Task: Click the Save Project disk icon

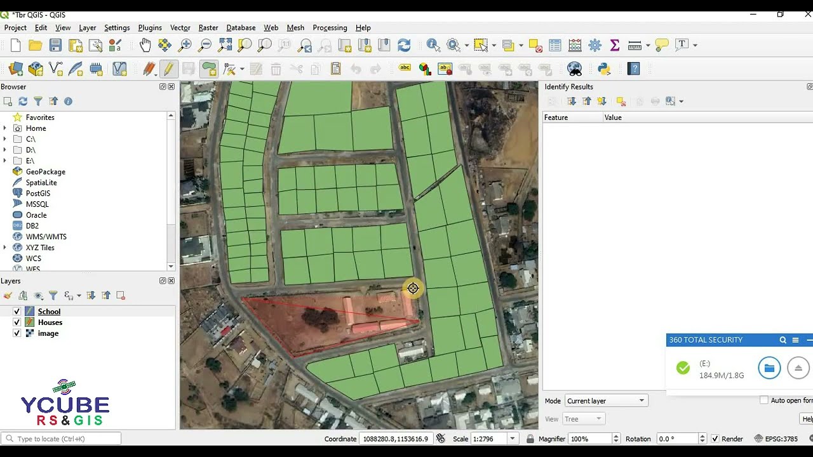Action: point(55,45)
